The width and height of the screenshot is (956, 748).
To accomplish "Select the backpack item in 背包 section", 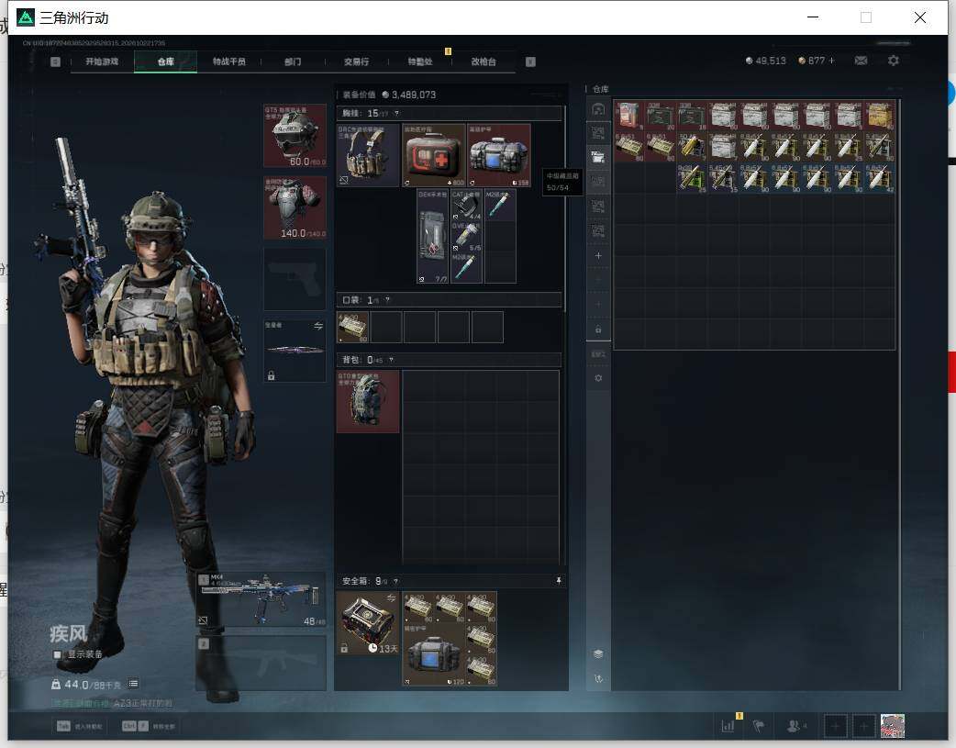I will point(368,401).
